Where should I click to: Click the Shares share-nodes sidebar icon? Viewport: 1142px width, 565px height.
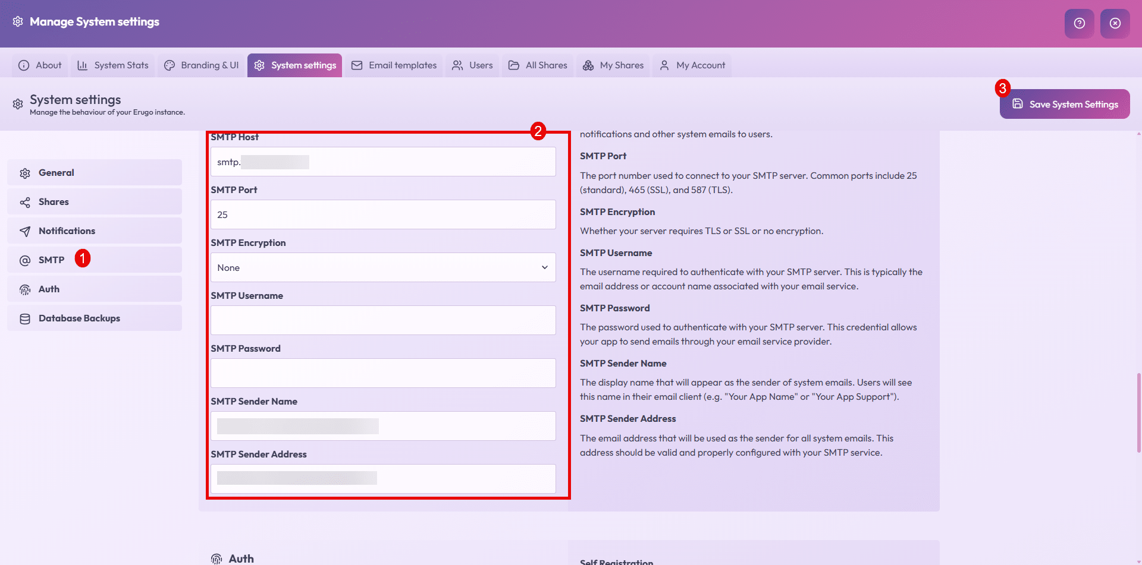25,202
